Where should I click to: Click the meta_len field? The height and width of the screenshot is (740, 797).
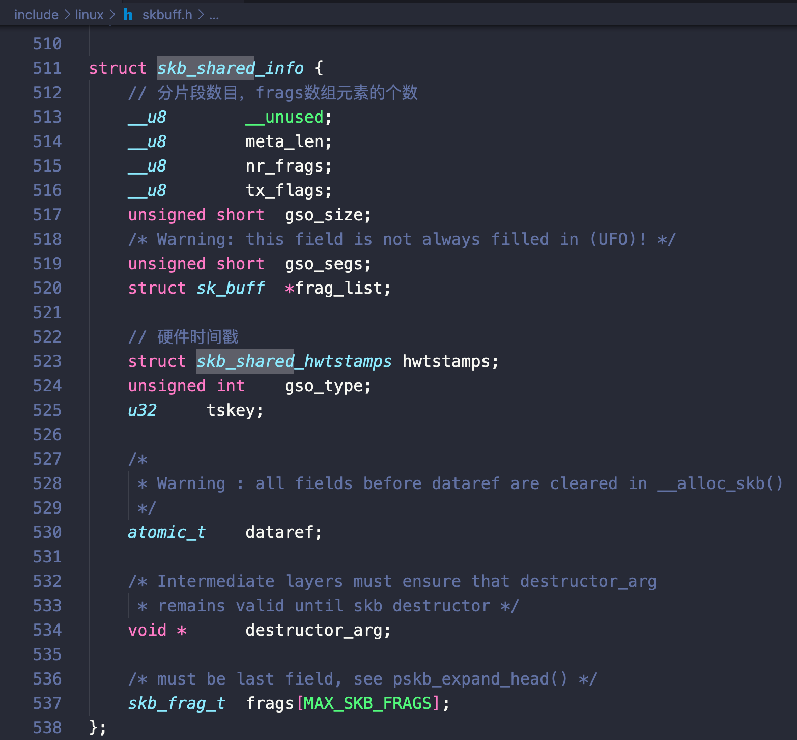tap(284, 141)
